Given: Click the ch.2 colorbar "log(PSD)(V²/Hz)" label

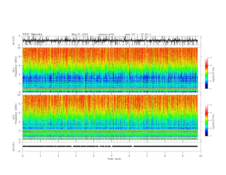Looking at the screenshot, I should [x=214, y=122].
